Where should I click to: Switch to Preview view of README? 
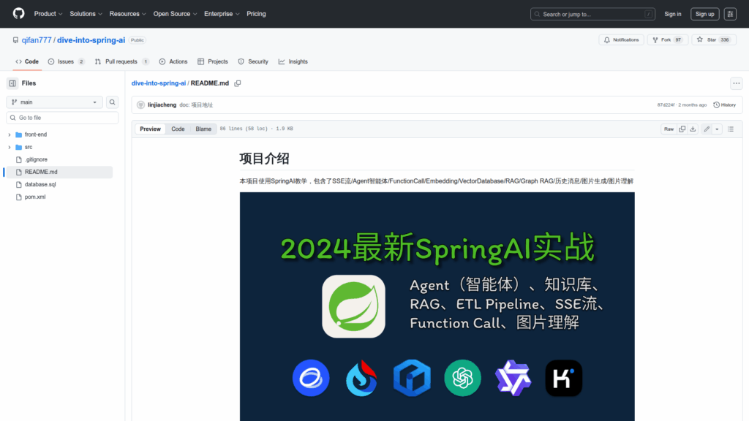point(150,129)
